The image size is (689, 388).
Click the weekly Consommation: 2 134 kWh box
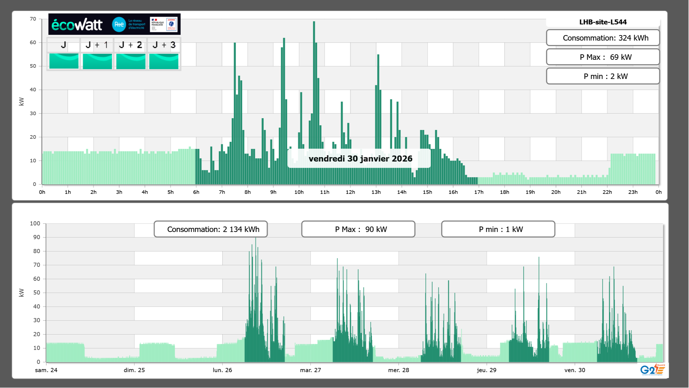211,229
